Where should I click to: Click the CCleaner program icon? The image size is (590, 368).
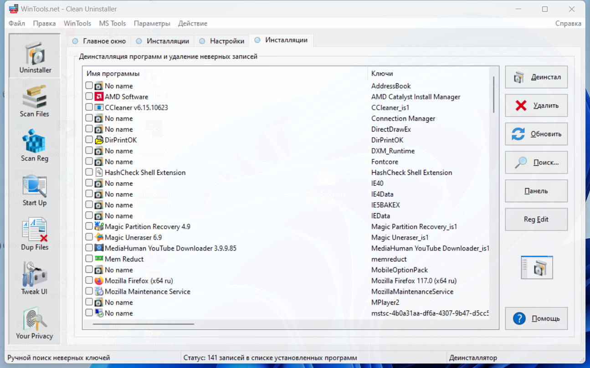pyautogui.click(x=99, y=107)
